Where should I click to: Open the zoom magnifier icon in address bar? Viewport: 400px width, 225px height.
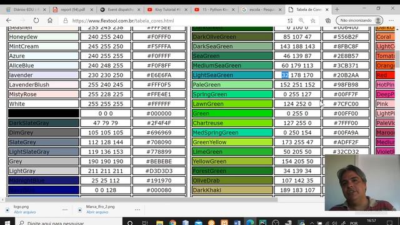[x=301, y=21]
